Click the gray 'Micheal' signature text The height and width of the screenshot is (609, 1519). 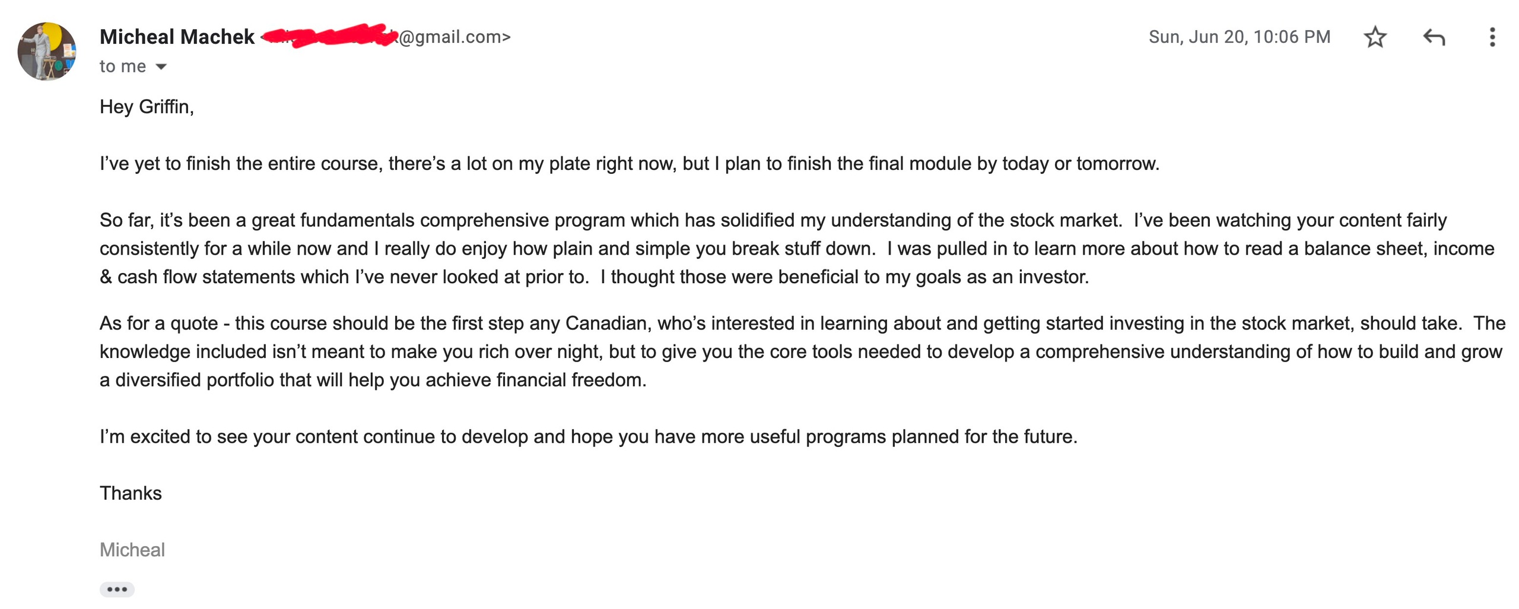pos(132,550)
